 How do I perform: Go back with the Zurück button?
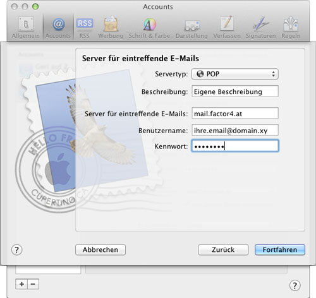223,249
